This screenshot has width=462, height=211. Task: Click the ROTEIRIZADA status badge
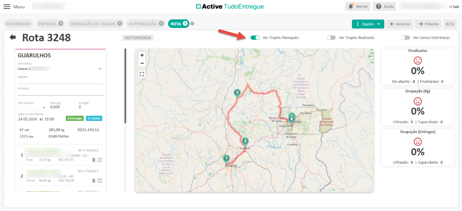click(x=138, y=38)
